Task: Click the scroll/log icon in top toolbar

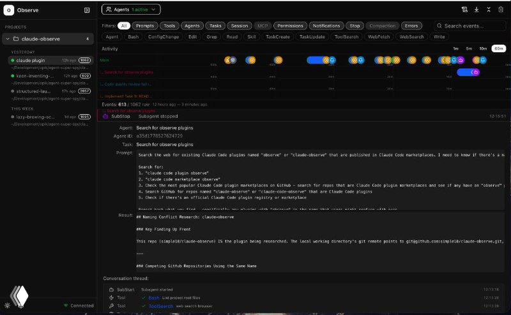Action: pyautogui.click(x=464, y=10)
